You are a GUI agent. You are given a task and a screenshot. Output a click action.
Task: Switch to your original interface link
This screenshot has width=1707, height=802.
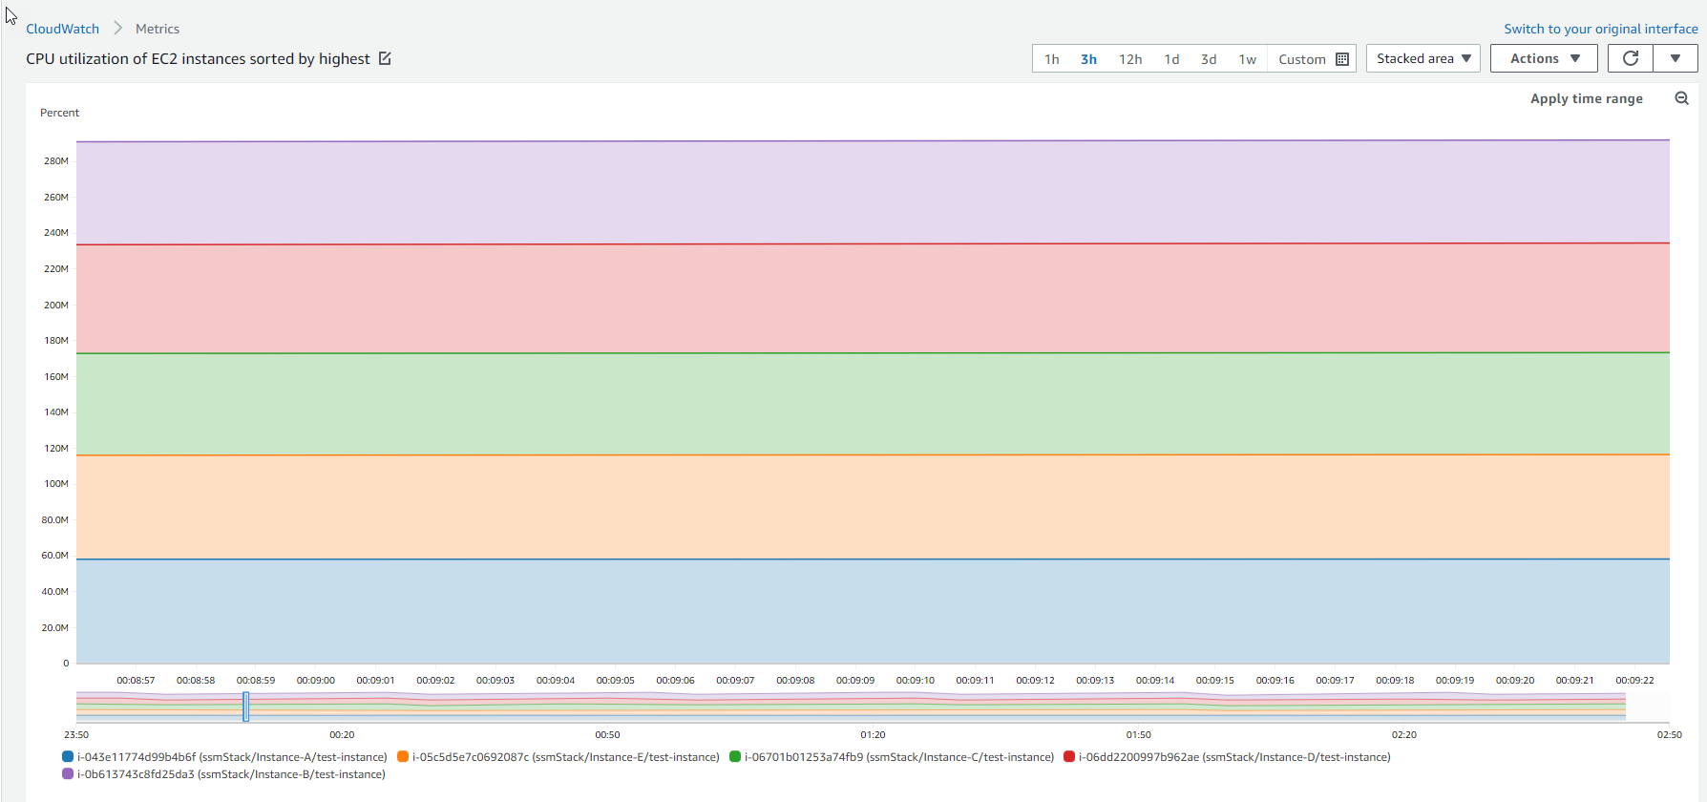[1601, 29]
